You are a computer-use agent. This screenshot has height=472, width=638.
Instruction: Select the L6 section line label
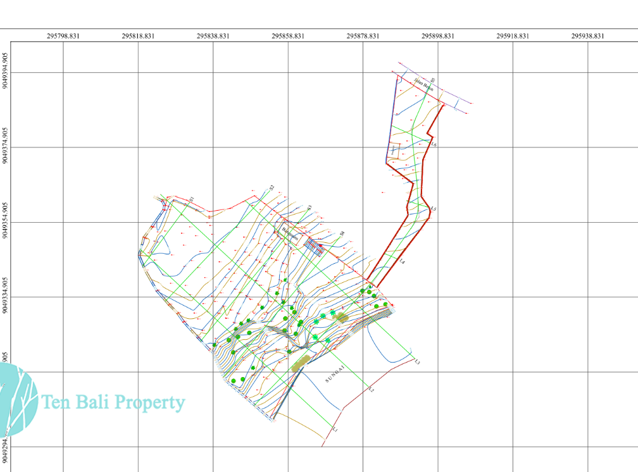[x=434, y=145]
